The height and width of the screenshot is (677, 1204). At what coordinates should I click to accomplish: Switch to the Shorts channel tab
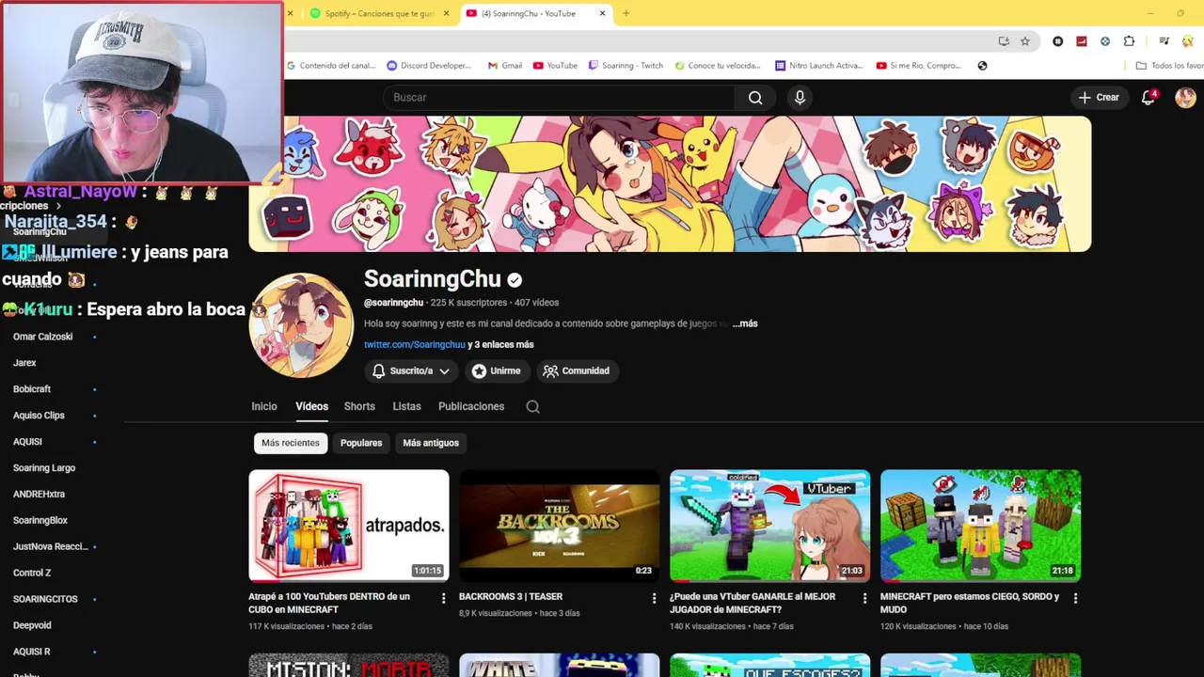(359, 406)
